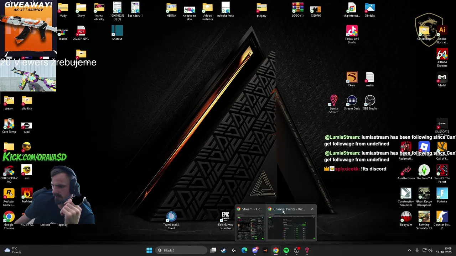The image size is (456, 256).
Task: Open the volume control in tray
Action: click(x=430, y=250)
